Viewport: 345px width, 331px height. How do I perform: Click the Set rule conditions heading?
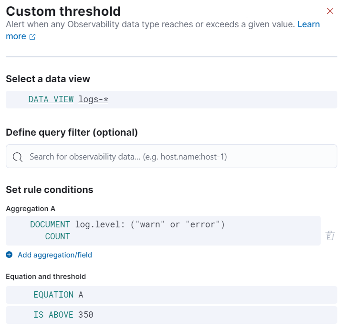(x=49, y=190)
